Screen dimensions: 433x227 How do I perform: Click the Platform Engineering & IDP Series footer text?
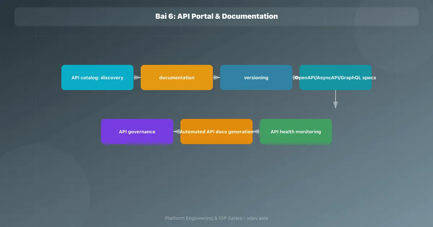pos(216,218)
